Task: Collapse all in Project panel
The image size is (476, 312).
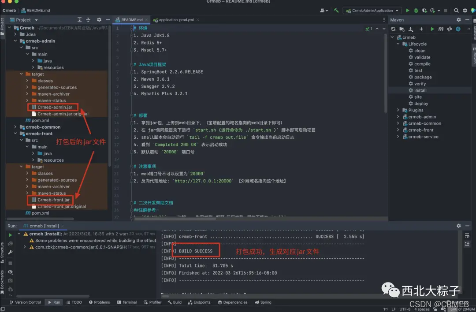Action: [88, 20]
